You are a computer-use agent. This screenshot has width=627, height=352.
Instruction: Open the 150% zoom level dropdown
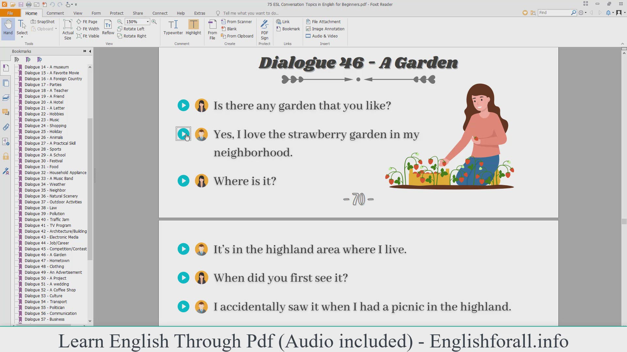(148, 22)
